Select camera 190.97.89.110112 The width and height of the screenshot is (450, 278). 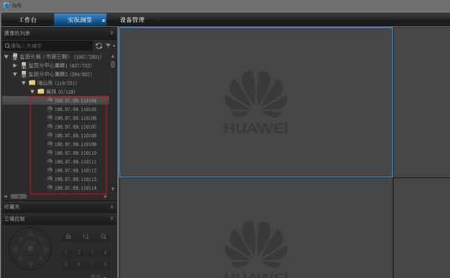76,170
